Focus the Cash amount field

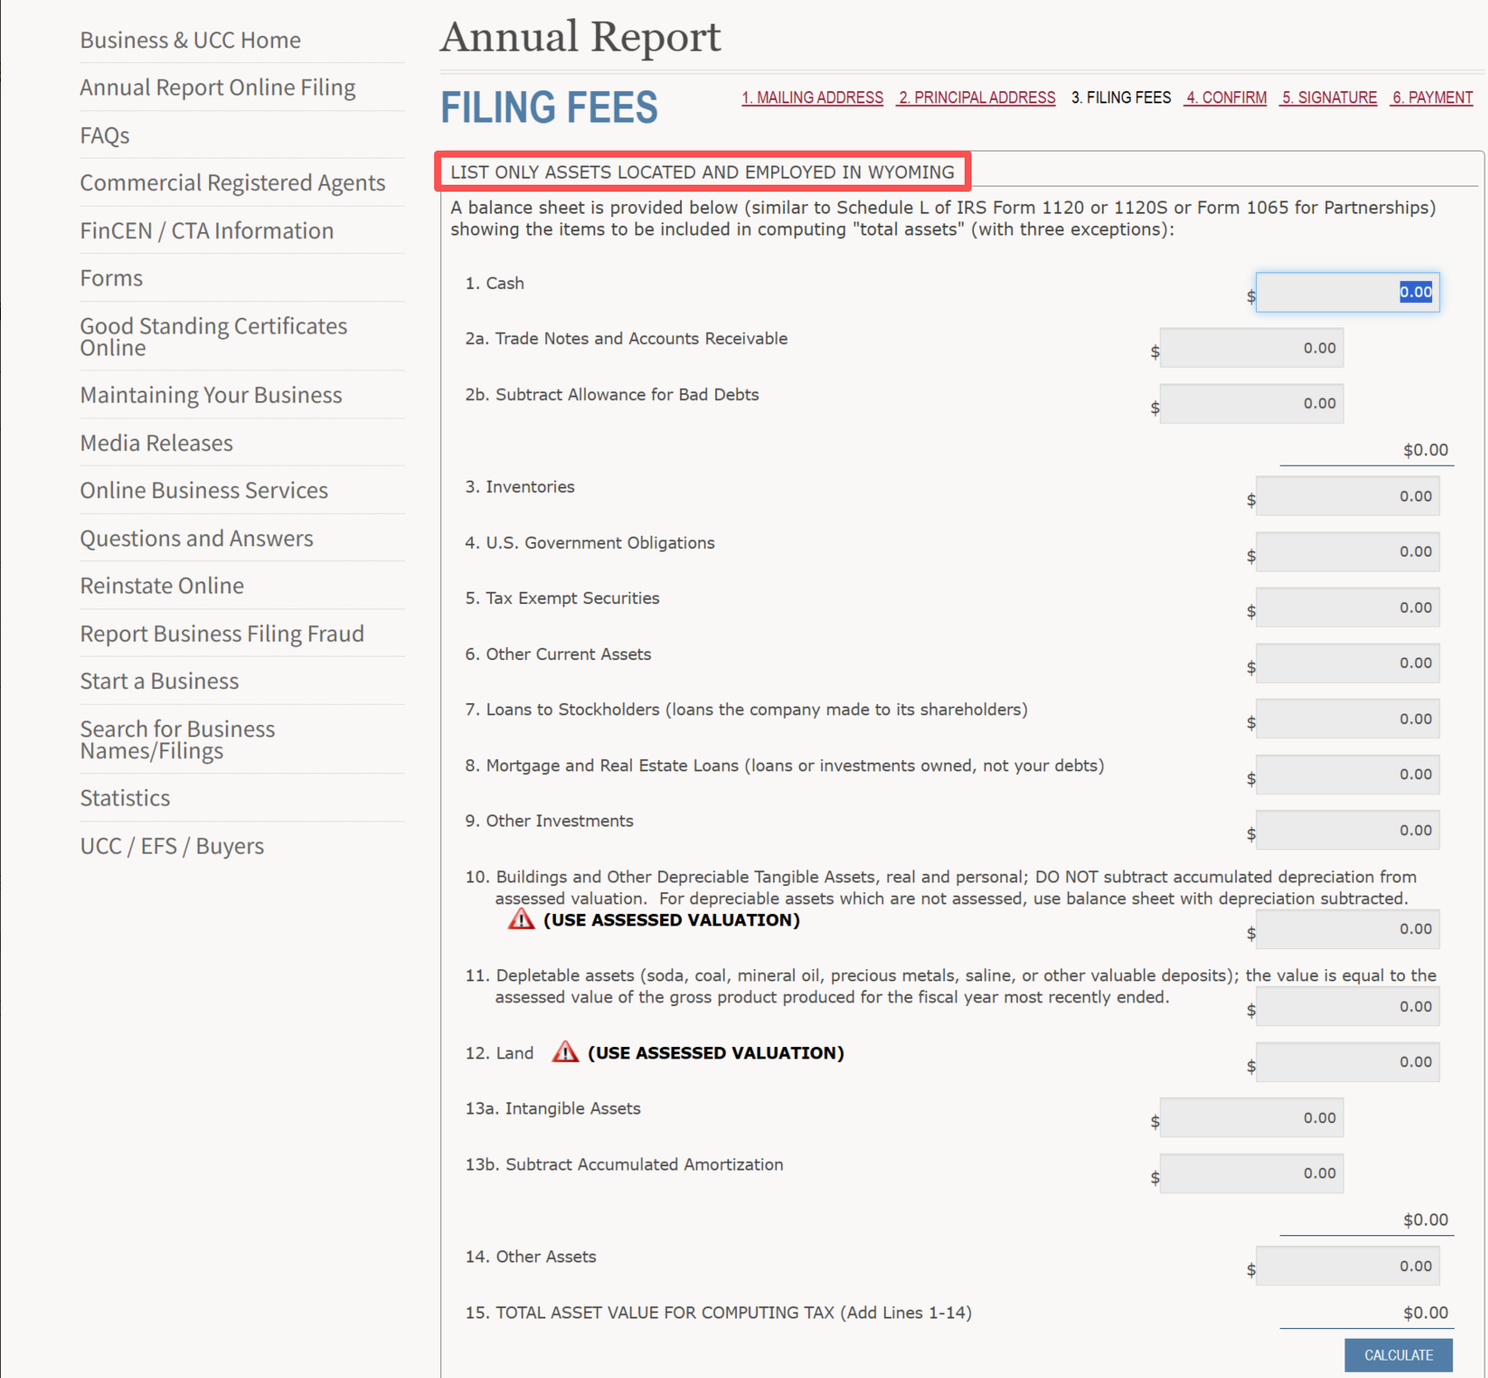coord(1348,292)
